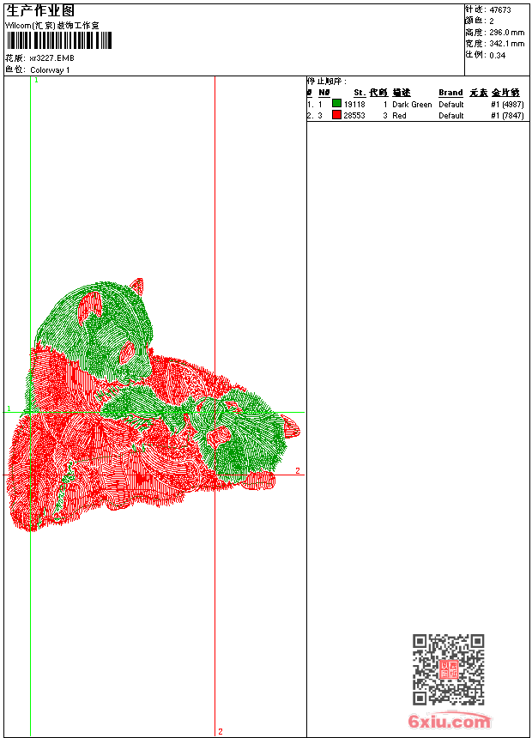Click the green marker 1 at top guide
This screenshot has height=738, width=532.
point(36,80)
